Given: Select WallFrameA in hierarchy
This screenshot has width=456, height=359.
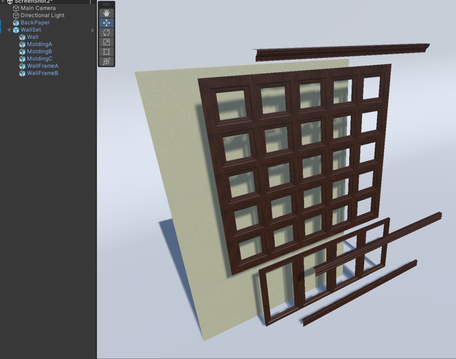Looking at the screenshot, I should pyautogui.click(x=43, y=66).
